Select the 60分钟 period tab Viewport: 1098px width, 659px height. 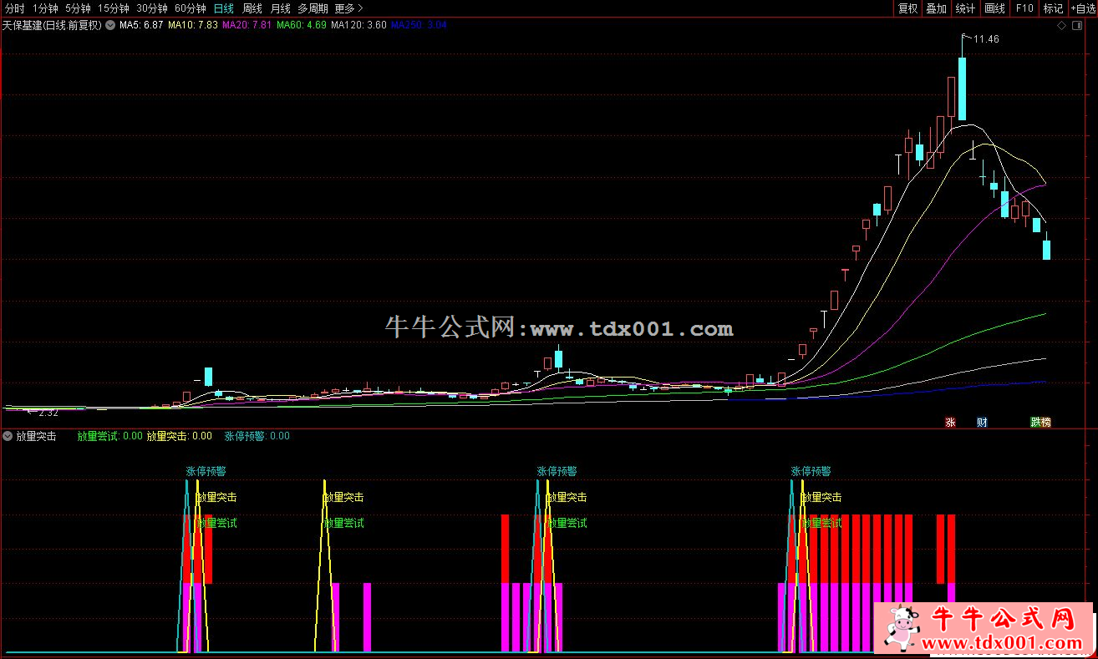[191, 8]
